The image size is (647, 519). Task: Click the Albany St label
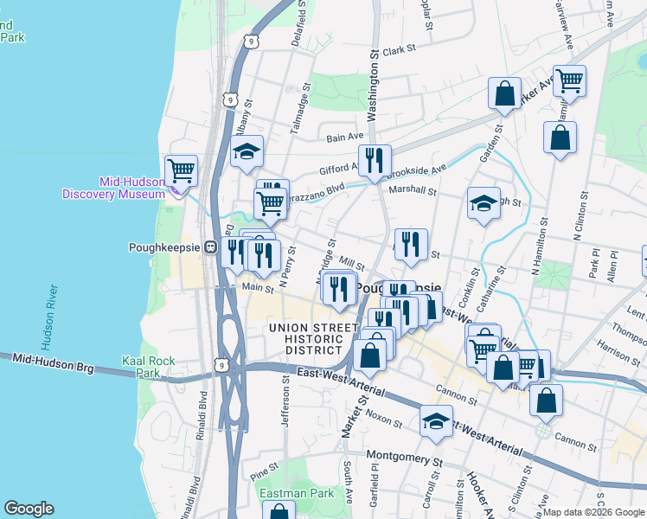tap(244, 117)
